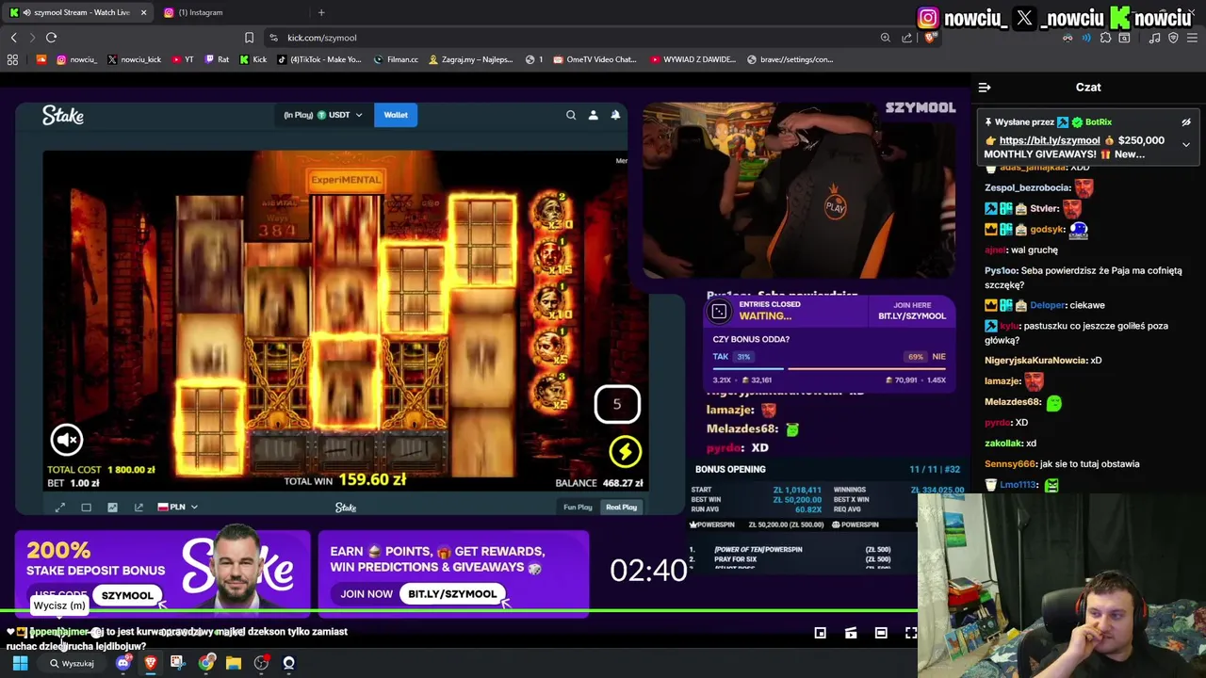Go back in browser history
Image resolution: width=1206 pixels, height=678 pixels.
pos(14,38)
